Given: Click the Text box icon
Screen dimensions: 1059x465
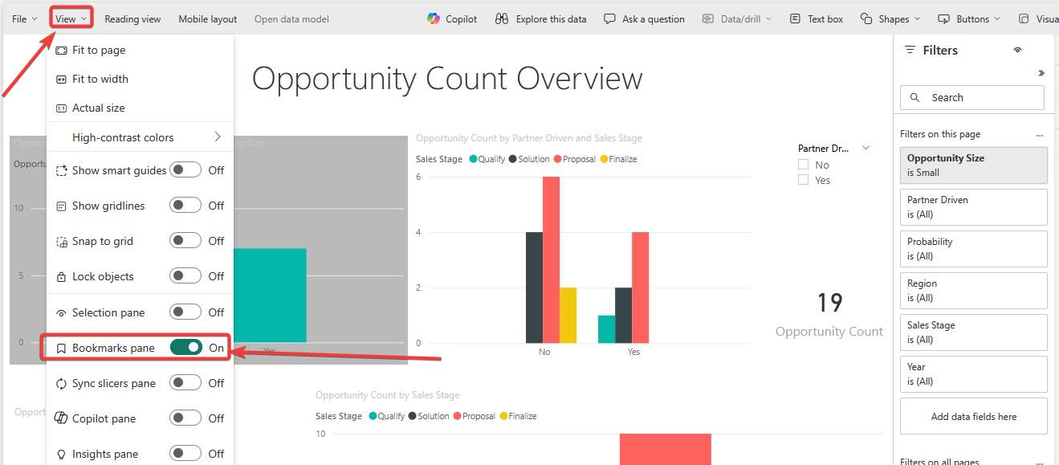Looking at the screenshot, I should tap(795, 18).
